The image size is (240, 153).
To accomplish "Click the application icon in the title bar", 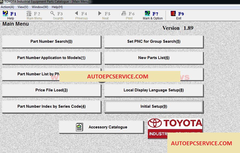I will point(2,2).
